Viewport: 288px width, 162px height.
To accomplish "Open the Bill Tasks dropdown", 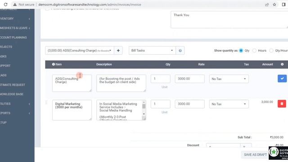I will [x=152, y=50].
